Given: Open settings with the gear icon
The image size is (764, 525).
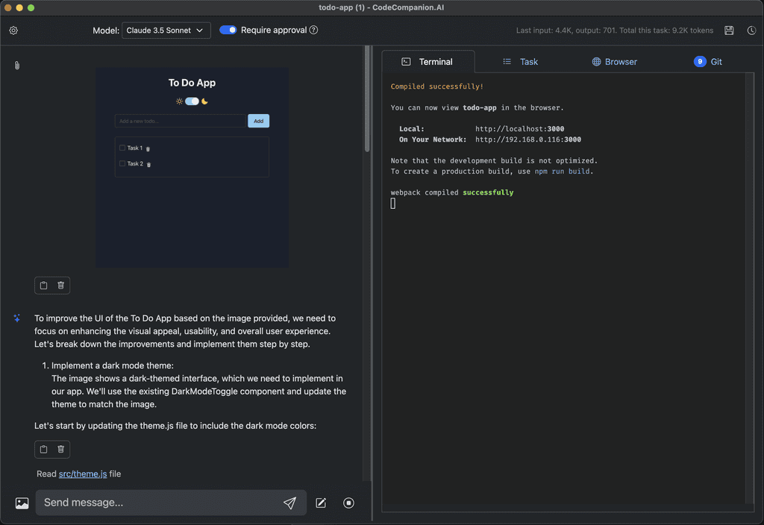Looking at the screenshot, I should pyautogui.click(x=13, y=31).
